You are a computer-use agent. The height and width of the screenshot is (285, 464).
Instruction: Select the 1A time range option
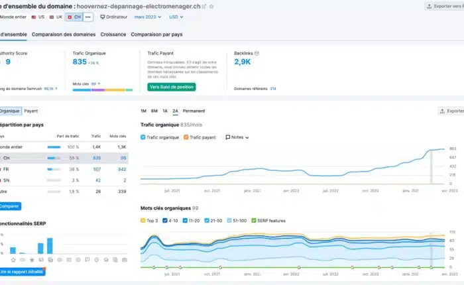165,111
